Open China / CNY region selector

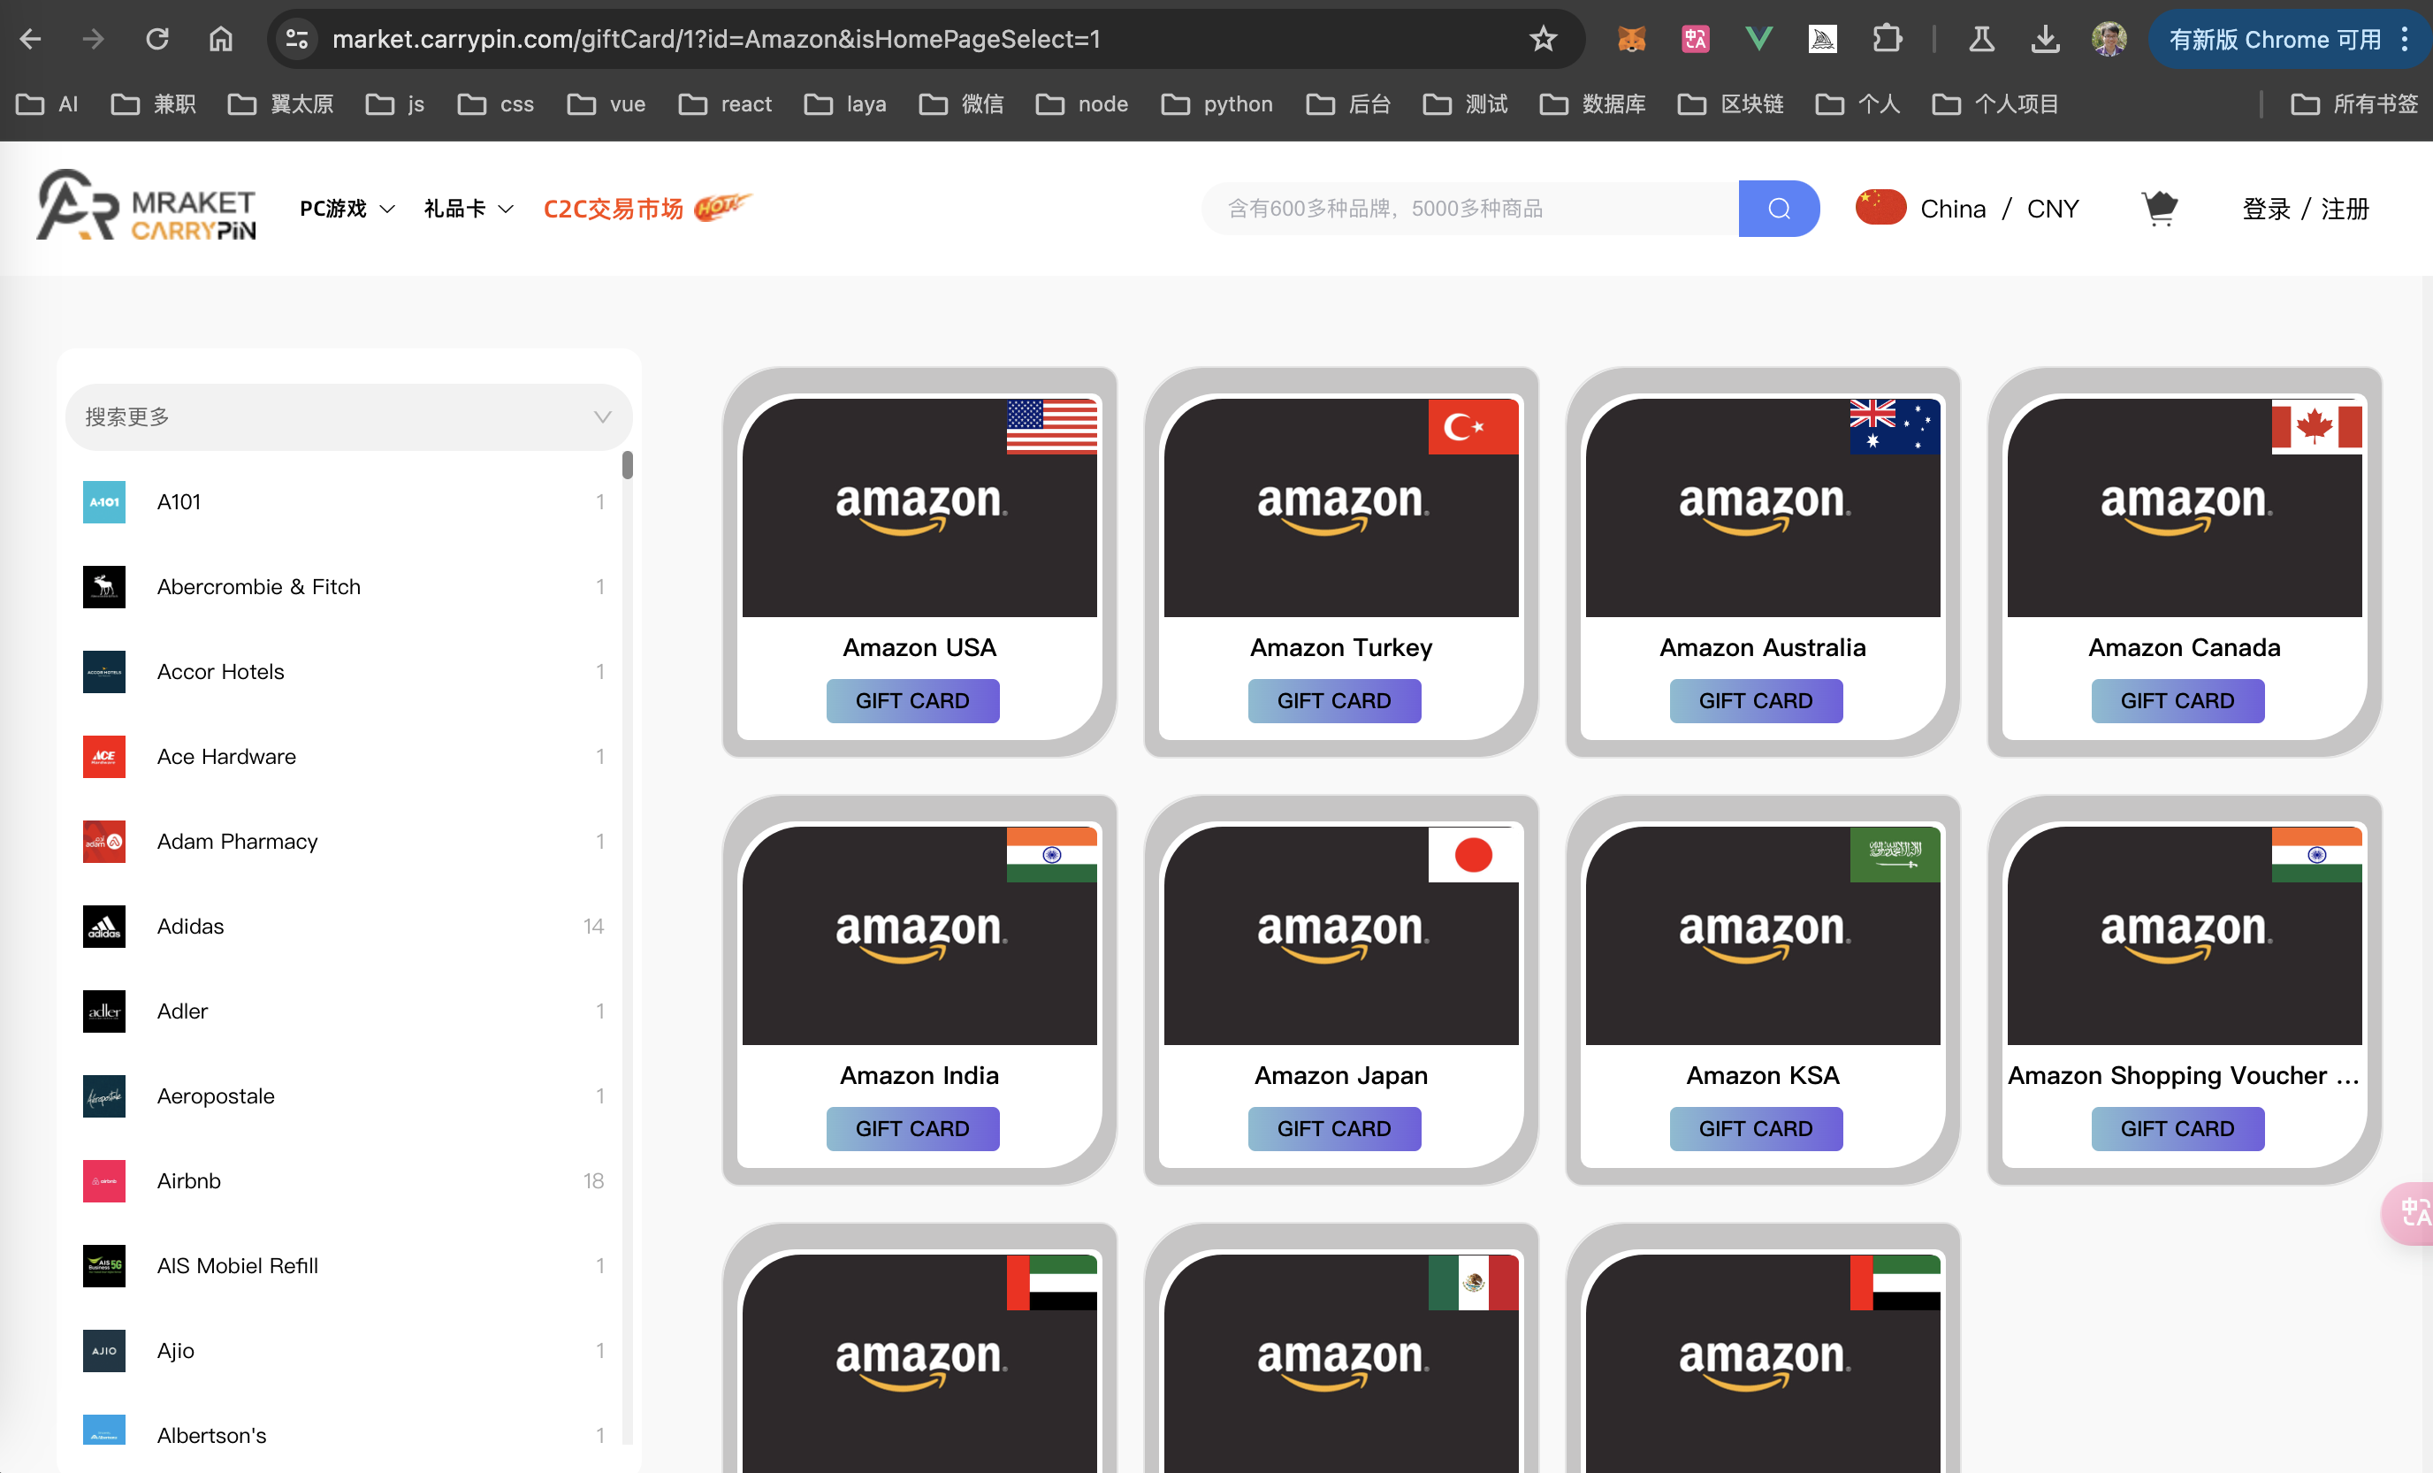pyautogui.click(x=1967, y=209)
